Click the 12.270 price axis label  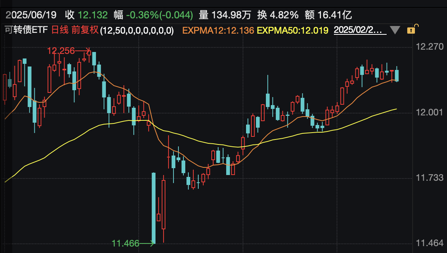429,47
